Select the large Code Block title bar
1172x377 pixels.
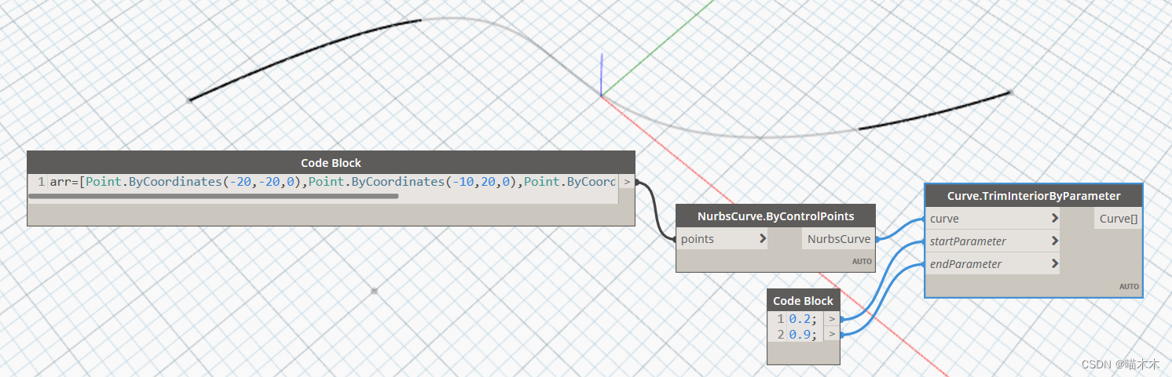click(331, 163)
